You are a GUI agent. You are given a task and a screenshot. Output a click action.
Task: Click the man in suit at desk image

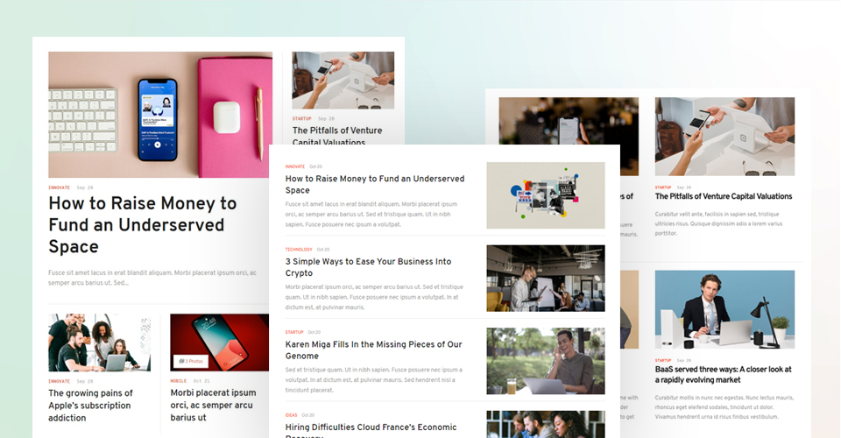click(724, 309)
